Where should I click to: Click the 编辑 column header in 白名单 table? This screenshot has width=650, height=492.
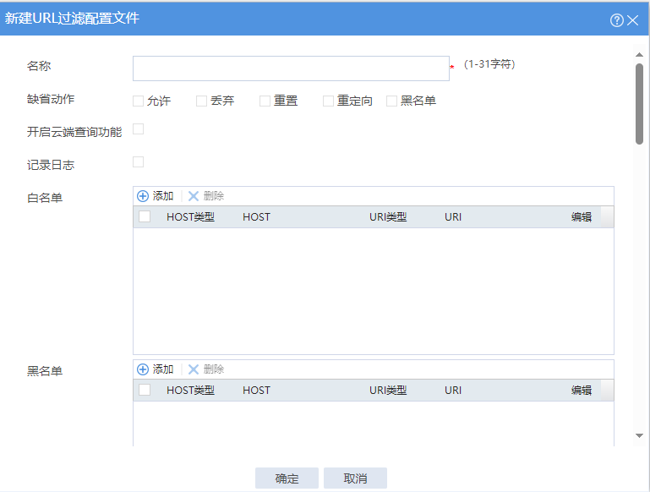[582, 216]
